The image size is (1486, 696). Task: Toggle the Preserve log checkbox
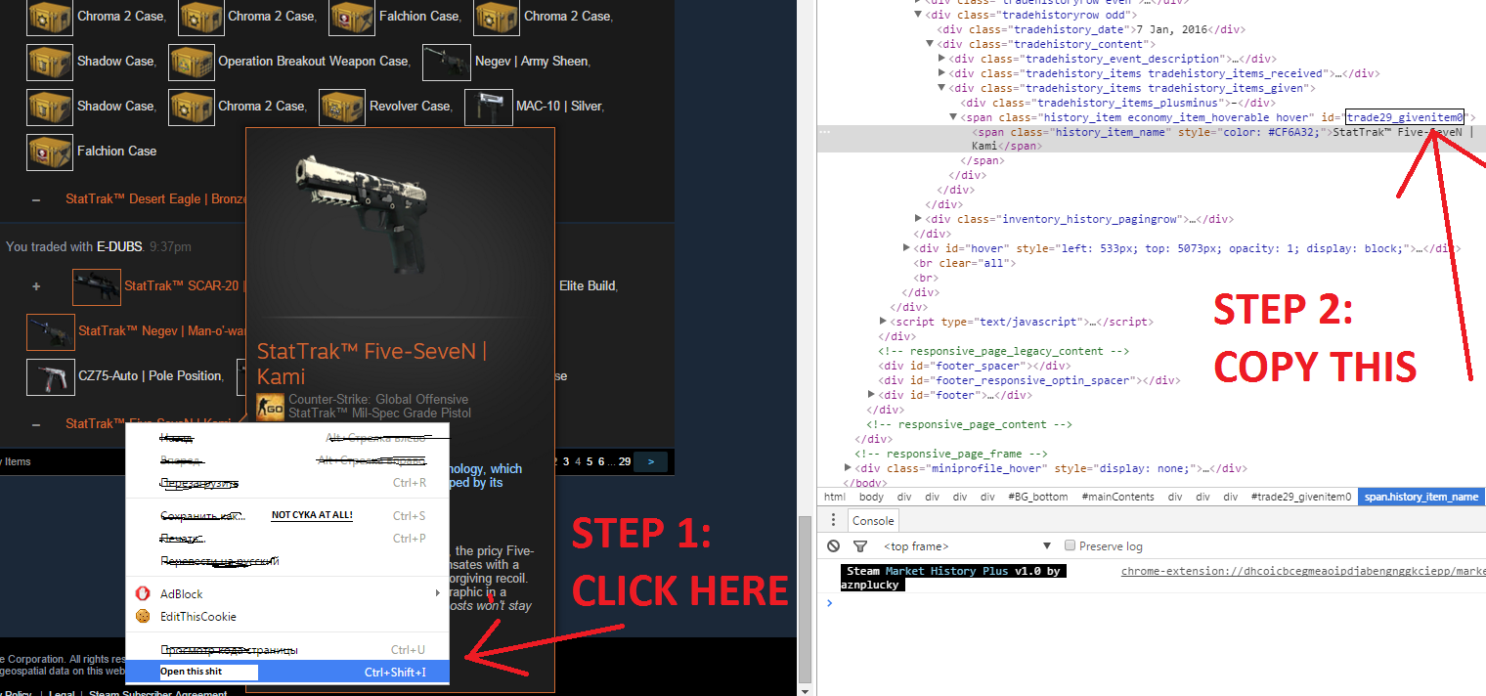coord(1070,546)
